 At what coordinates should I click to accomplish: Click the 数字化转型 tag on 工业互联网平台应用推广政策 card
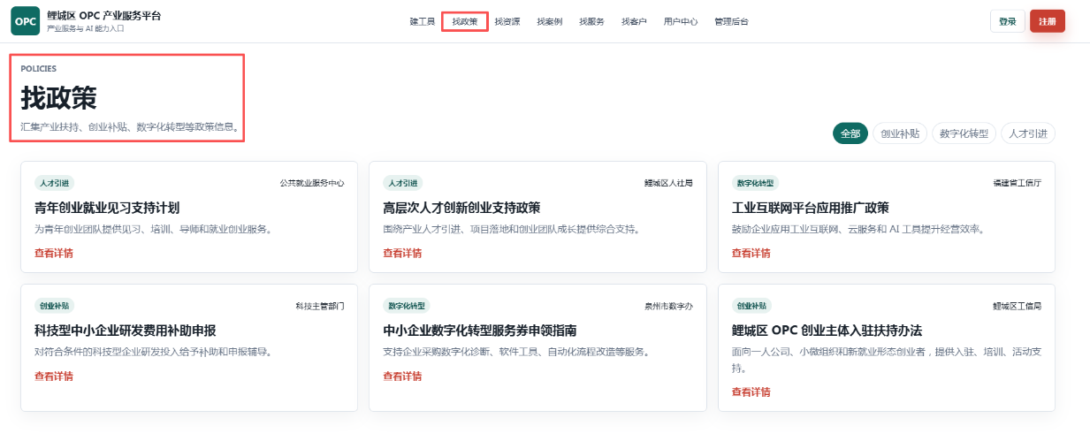(755, 183)
